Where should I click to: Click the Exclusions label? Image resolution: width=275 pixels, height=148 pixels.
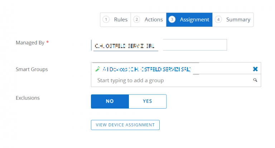click(28, 98)
